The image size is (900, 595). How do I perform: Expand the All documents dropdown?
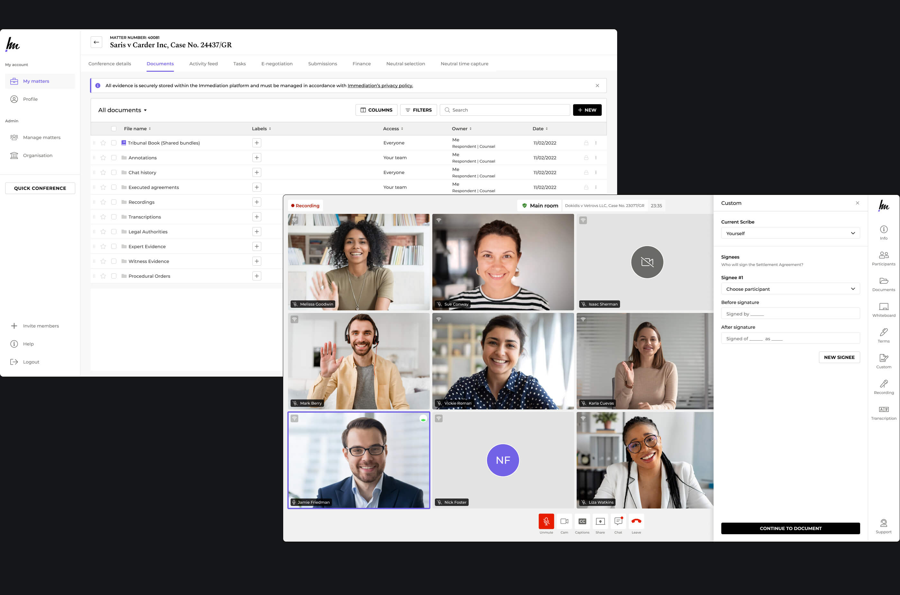pyautogui.click(x=122, y=110)
